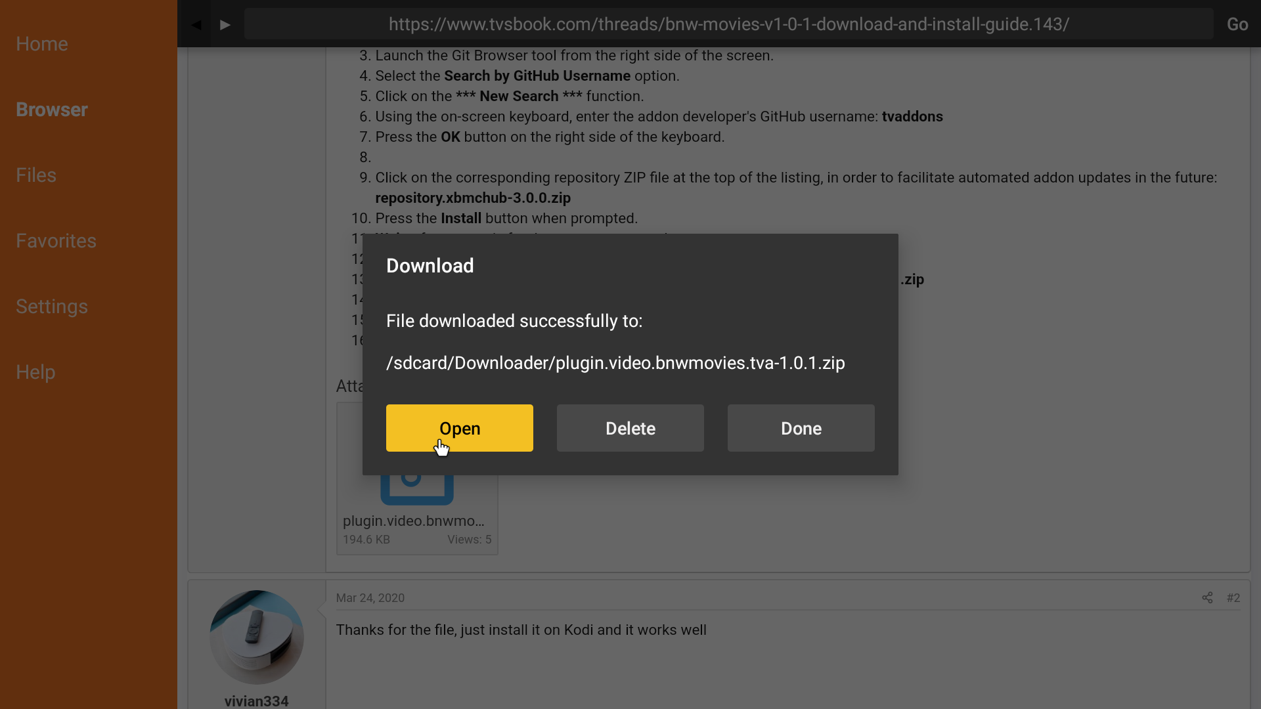Open the Help section

[x=35, y=372]
